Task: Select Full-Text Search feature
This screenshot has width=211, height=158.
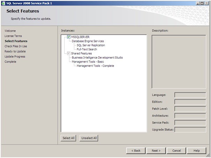Action: point(87,49)
